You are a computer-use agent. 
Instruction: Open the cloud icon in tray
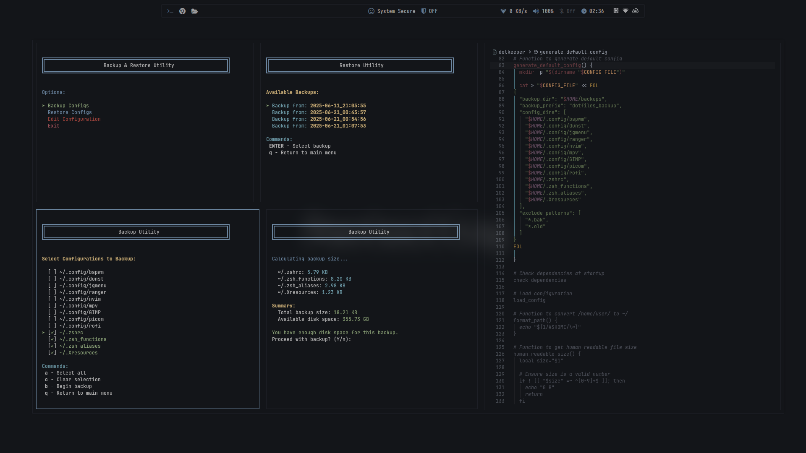(635, 11)
